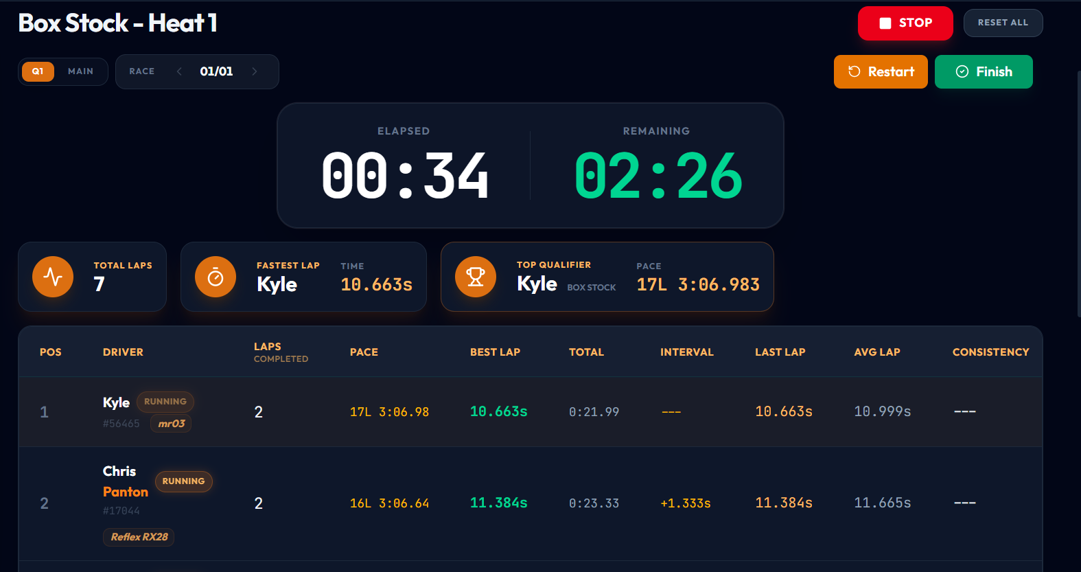This screenshot has height=572, width=1081.
Task: Click the Reflex RX28 car tag
Action: coord(139,537)
